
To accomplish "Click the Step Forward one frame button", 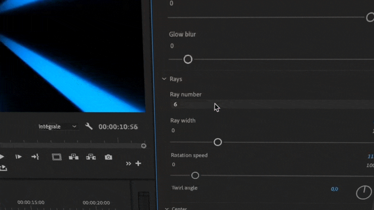I will click(x=19, y=157).
